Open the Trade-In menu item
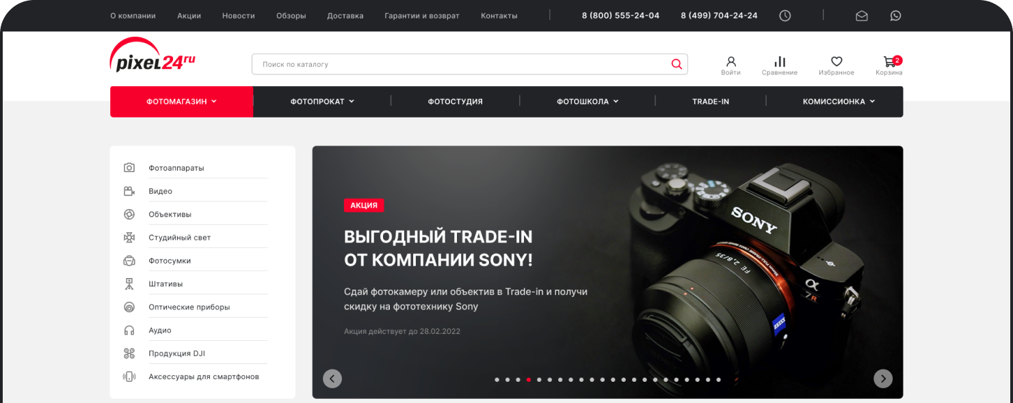Viewport: 1013px width, 403px height. (711, 102)
